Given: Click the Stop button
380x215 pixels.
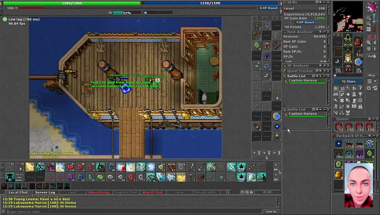Looking at the screenshot, I should coord(372,76).
